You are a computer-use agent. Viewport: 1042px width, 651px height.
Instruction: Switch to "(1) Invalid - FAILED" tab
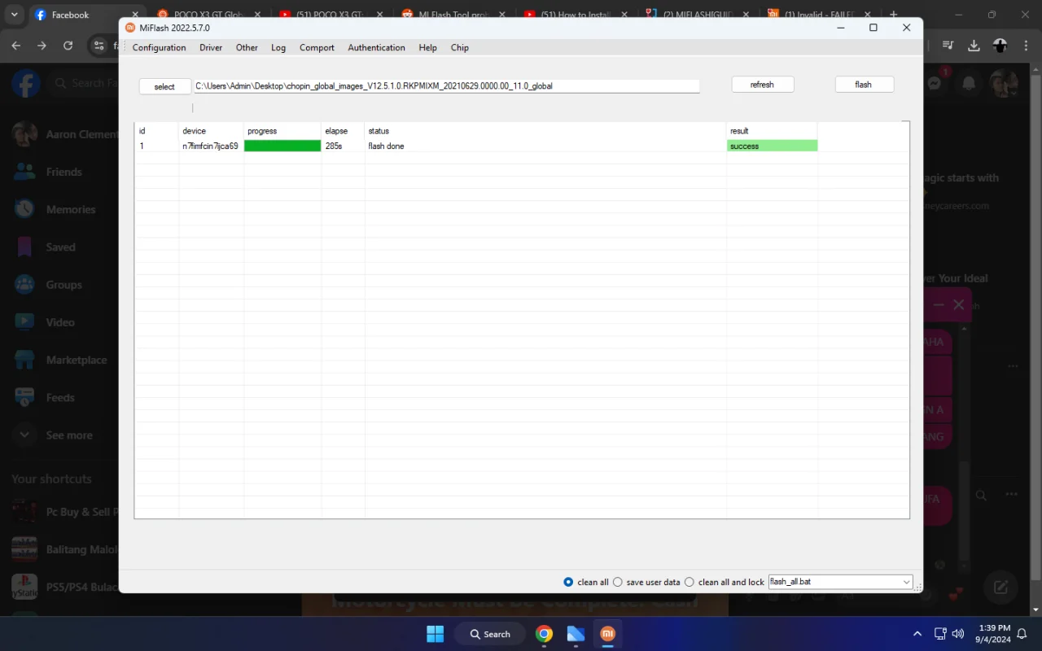coord(821,15)
